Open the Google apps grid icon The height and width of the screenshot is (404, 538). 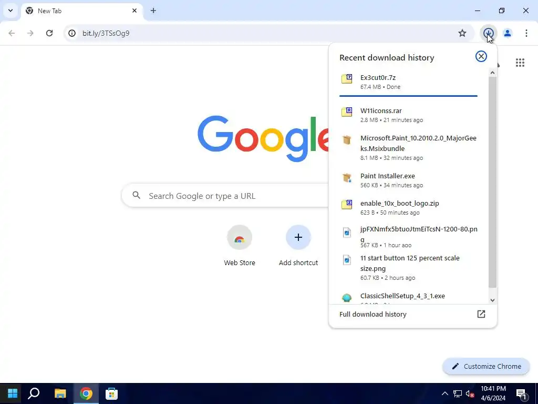[x=520, y=63]
